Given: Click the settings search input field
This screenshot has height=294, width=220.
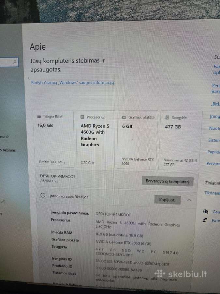Looking at the screenshot, I should [x=9, y=62].
